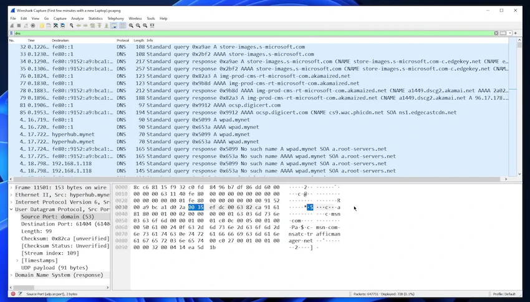This screenshot has width=530, height=302.
Task: Reset packet text to normal size
Action: point(145,26)
